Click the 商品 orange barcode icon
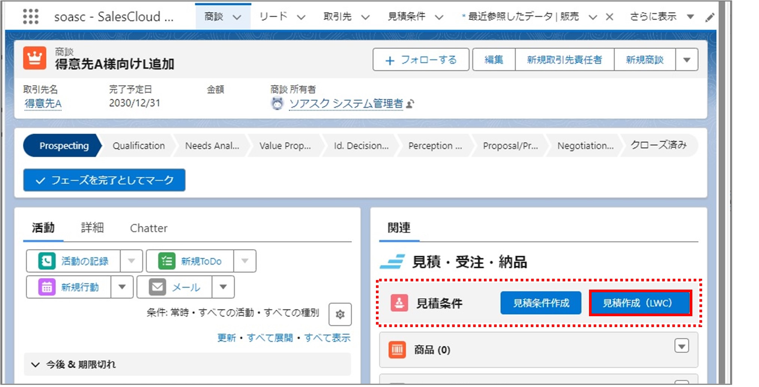Screen dimensions: 759x387 (397, 350)
